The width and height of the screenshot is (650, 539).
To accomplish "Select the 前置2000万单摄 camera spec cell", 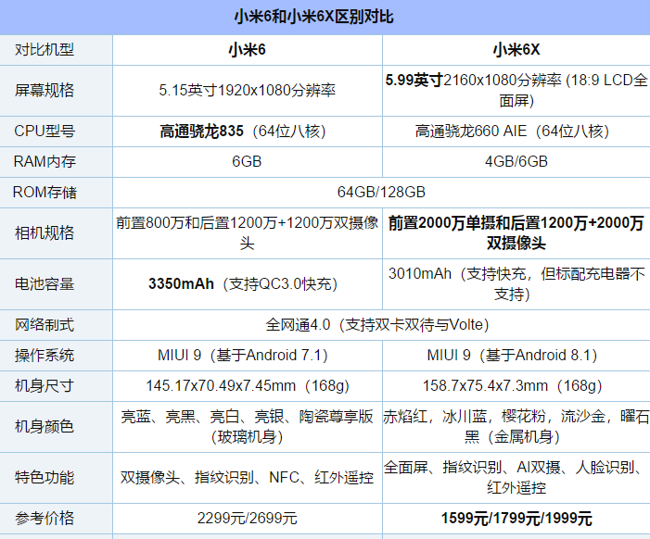I will [x=516, y=232].
